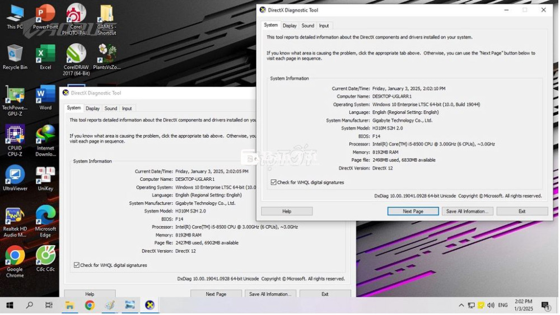Click Help button in front DxDiag window
The image size is (560, 315).
click(x=287, y=211)
